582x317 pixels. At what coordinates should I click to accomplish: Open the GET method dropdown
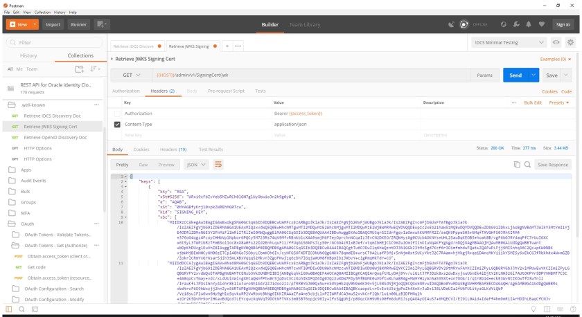pos(132,75)
